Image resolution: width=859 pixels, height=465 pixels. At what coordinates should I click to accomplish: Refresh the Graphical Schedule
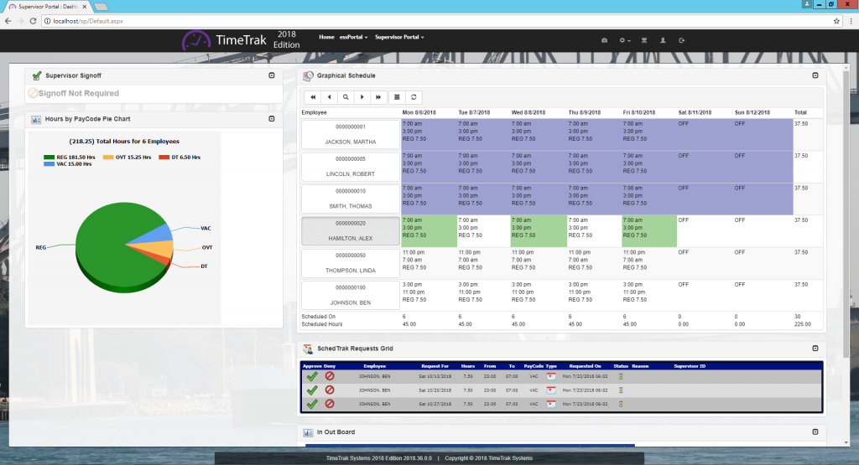(x=414, y=97)
